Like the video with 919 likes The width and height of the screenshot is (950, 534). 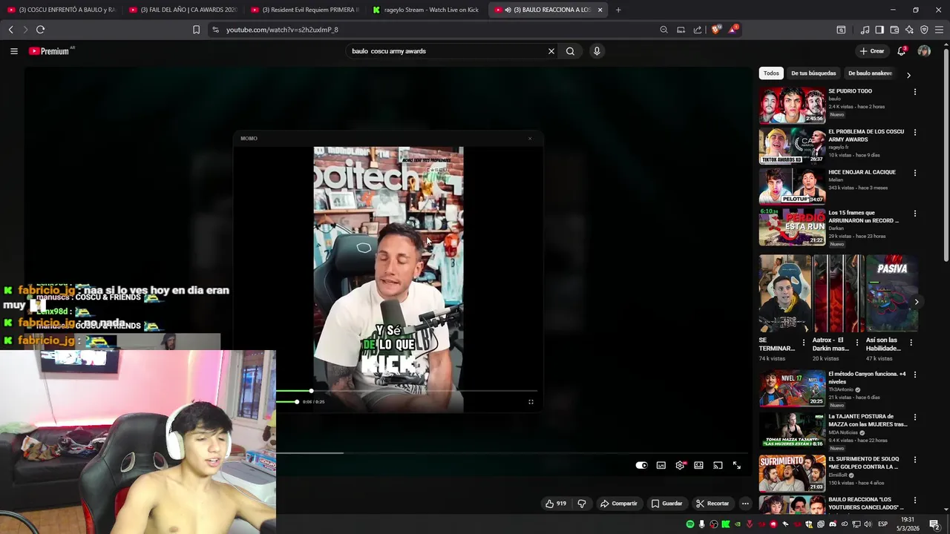tap(556, 504)
